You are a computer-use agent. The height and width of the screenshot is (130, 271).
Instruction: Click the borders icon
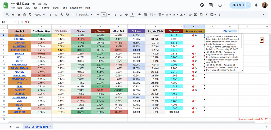point(145,15)
